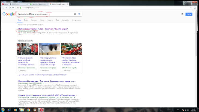Click the Комсомольская правда source label
The width and height of the screenshot is (199, 112).
click(48, 68)
